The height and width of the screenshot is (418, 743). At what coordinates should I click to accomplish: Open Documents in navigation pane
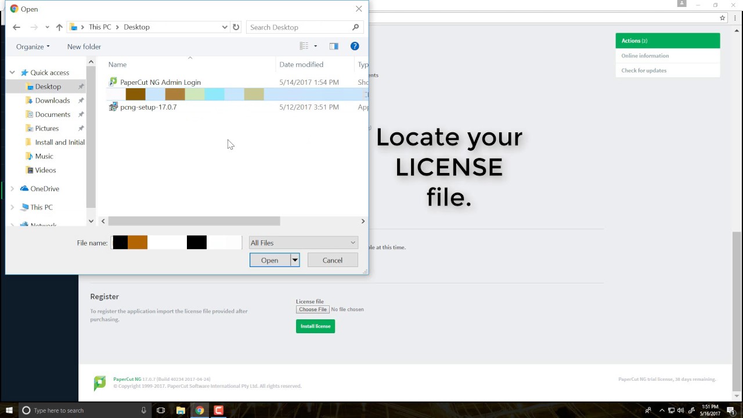click(x=52, y=114)
